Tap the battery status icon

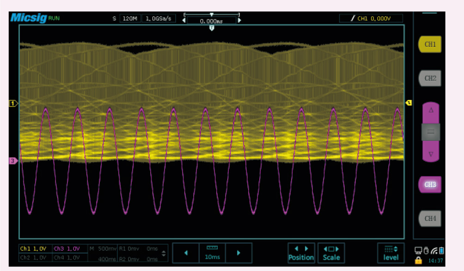(x=441, y=251)
